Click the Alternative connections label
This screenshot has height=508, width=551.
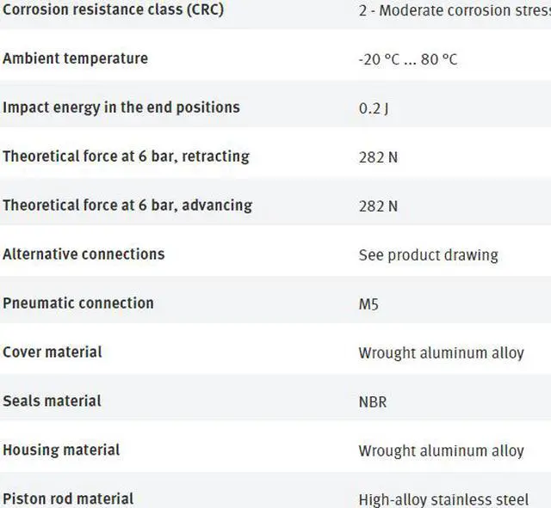click(x=84, y=254)
